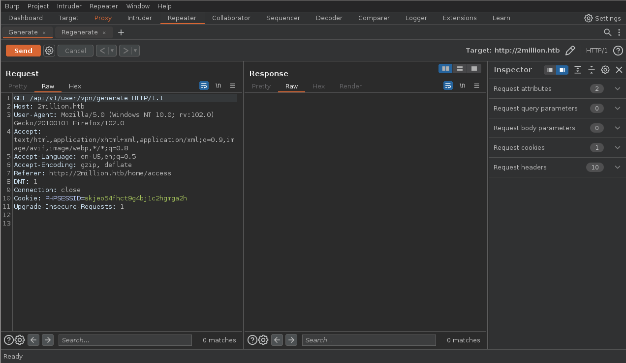Click the Send request gear options icon
The image size is (626, 363).
point(49,51)
